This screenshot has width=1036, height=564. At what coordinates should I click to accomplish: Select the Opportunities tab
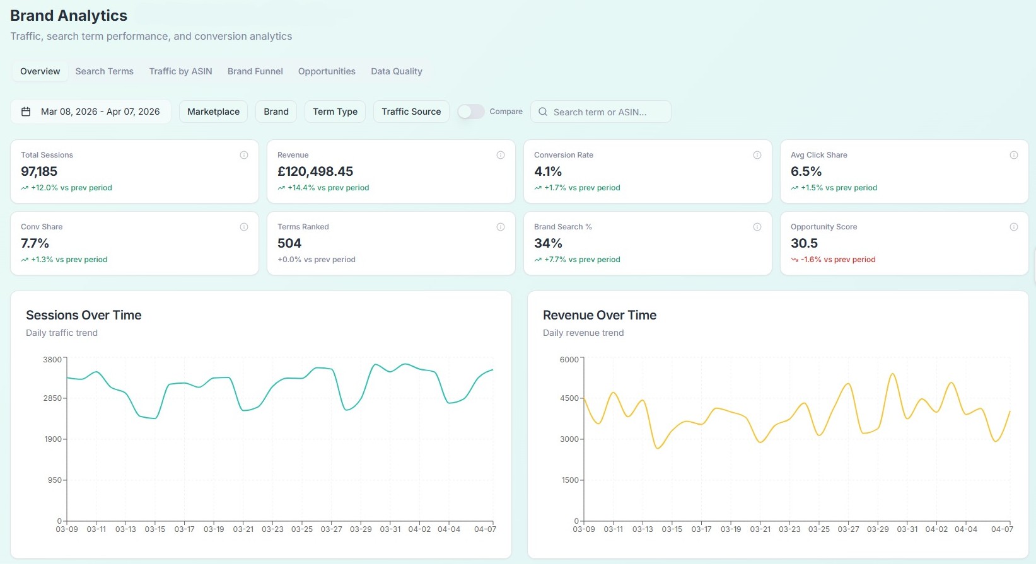[x=327, y=71]
